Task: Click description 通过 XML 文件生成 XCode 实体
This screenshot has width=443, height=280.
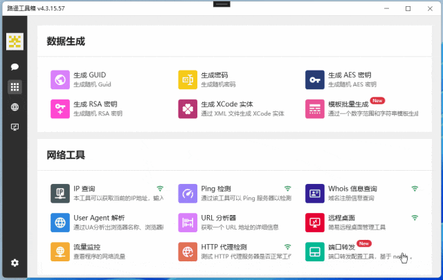Action: coord(243,113)
